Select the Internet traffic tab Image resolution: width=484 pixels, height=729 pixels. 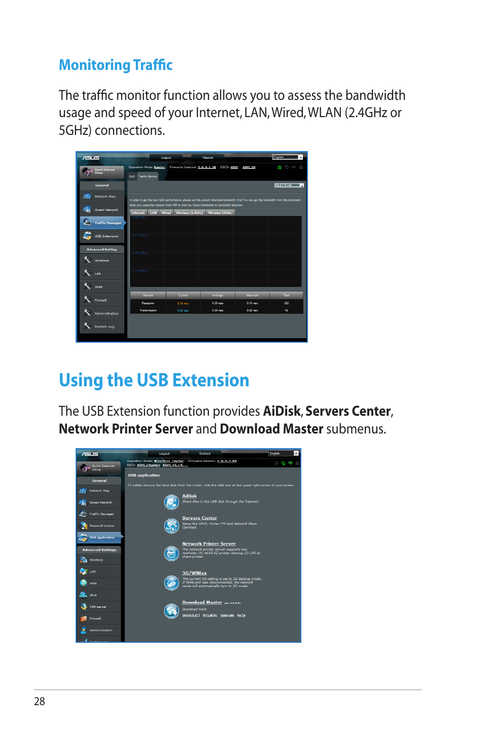(x=138, y=213)
